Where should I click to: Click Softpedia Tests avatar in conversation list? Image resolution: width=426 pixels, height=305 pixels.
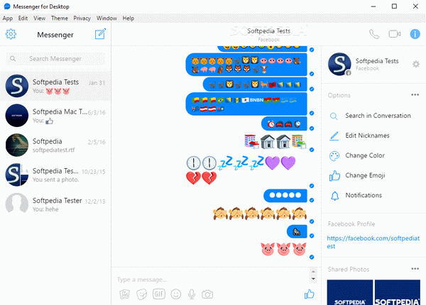click(x=17, y=86)
